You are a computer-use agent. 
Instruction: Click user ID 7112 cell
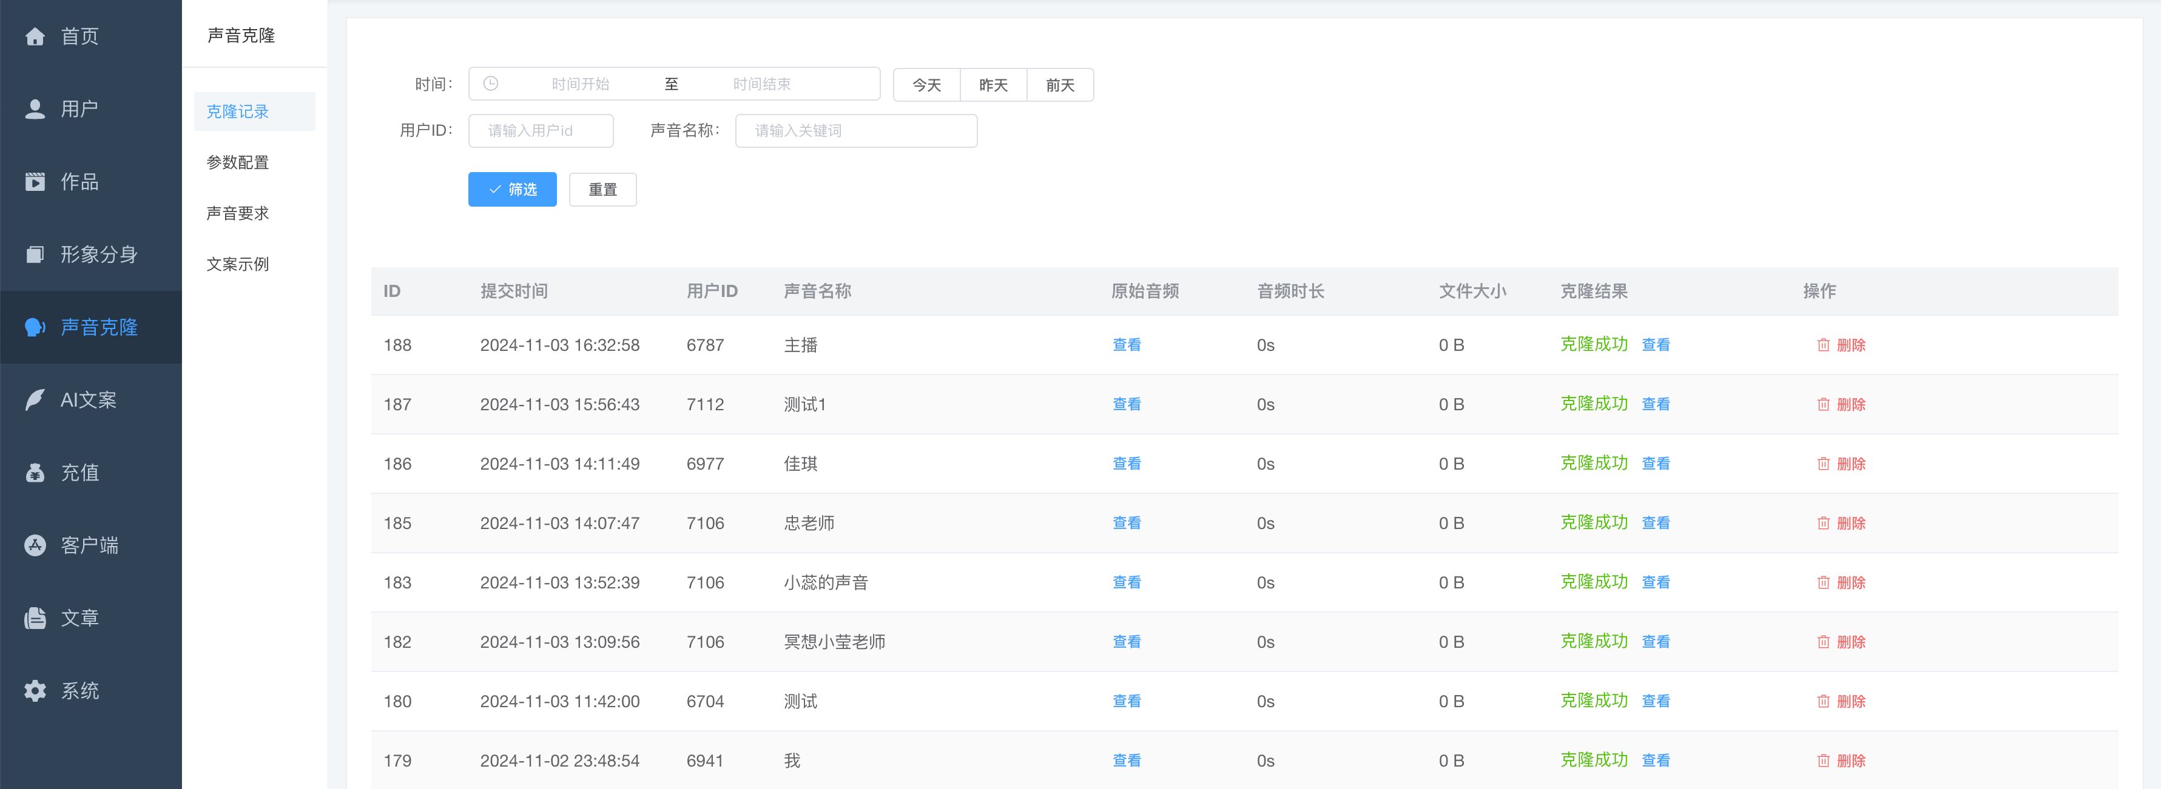(x=705, y=405)
